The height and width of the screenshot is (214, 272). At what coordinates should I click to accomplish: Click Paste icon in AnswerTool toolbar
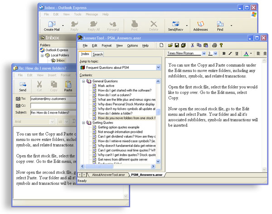(x=205, y=45)
